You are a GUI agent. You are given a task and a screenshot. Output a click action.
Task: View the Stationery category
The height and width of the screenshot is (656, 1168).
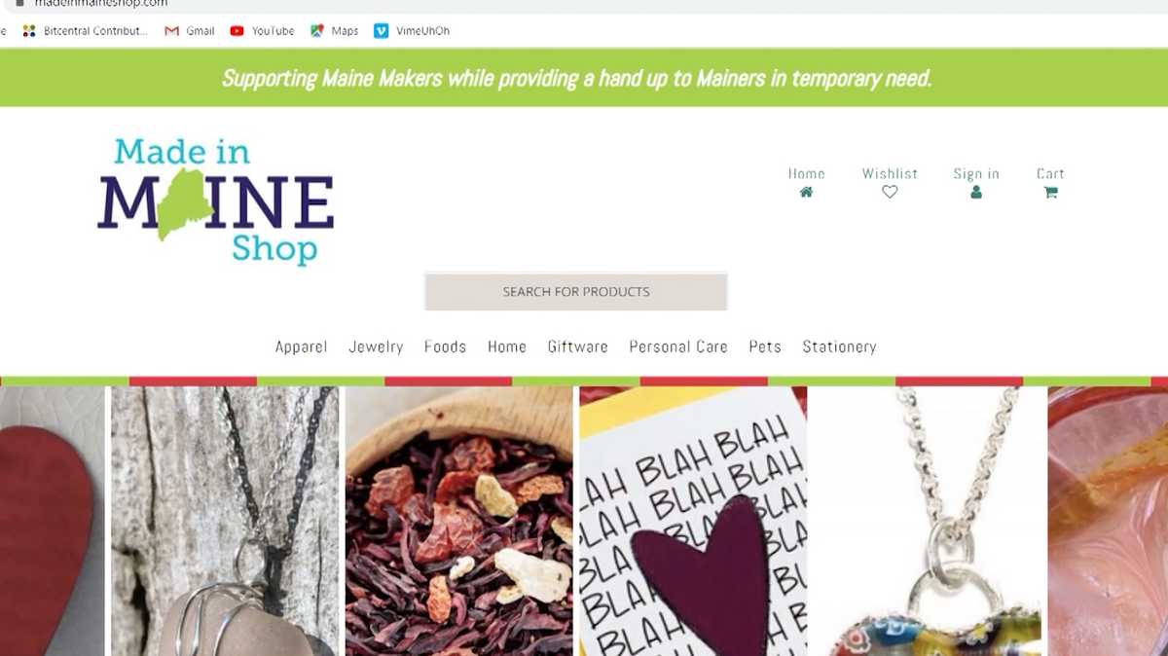(x=839, y=346)
